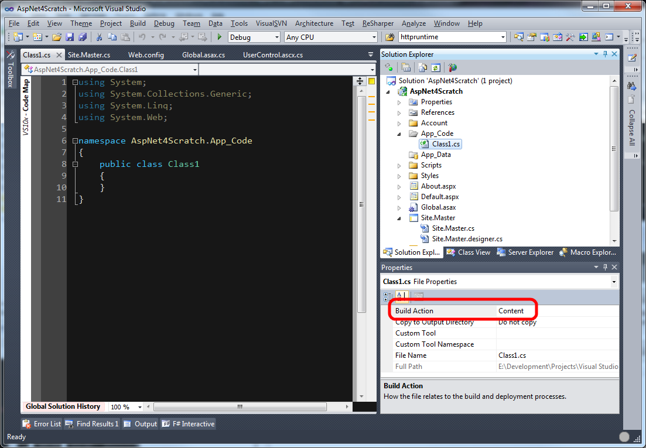The height and width of the screenshot is (448, 646).
Task: Click the Save All toolbar icon
Action: tap(82, 37)
